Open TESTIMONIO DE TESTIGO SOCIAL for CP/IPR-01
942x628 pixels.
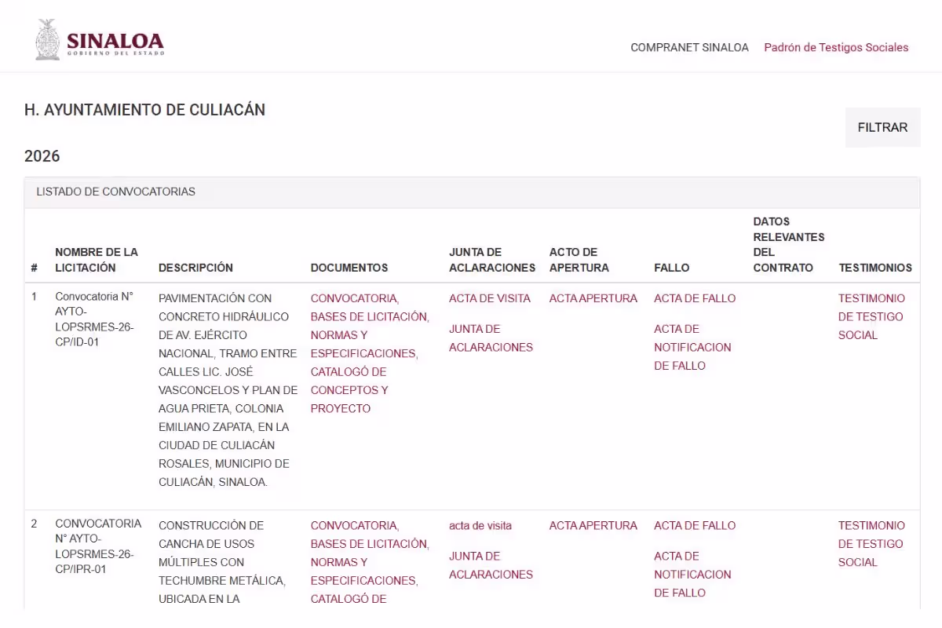click(x=871, y=543)
